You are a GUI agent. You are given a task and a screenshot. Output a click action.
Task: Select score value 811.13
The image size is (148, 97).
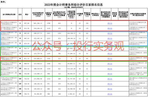(27, 59)
